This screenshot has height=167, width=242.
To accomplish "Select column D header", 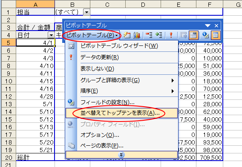I will click(x=143, y=4).
